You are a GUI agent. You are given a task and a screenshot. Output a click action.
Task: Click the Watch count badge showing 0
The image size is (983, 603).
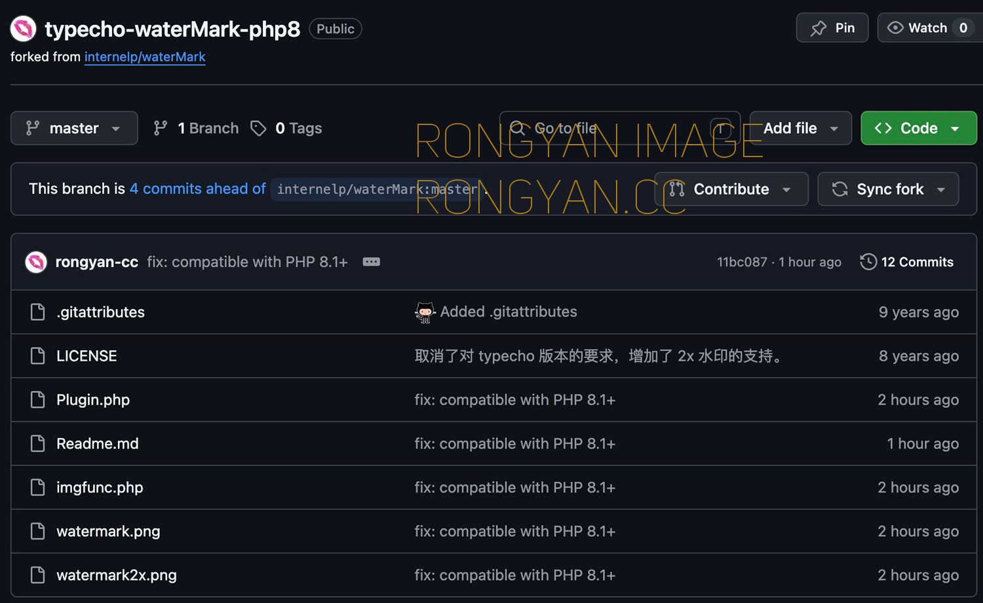[x=963, y=28]
